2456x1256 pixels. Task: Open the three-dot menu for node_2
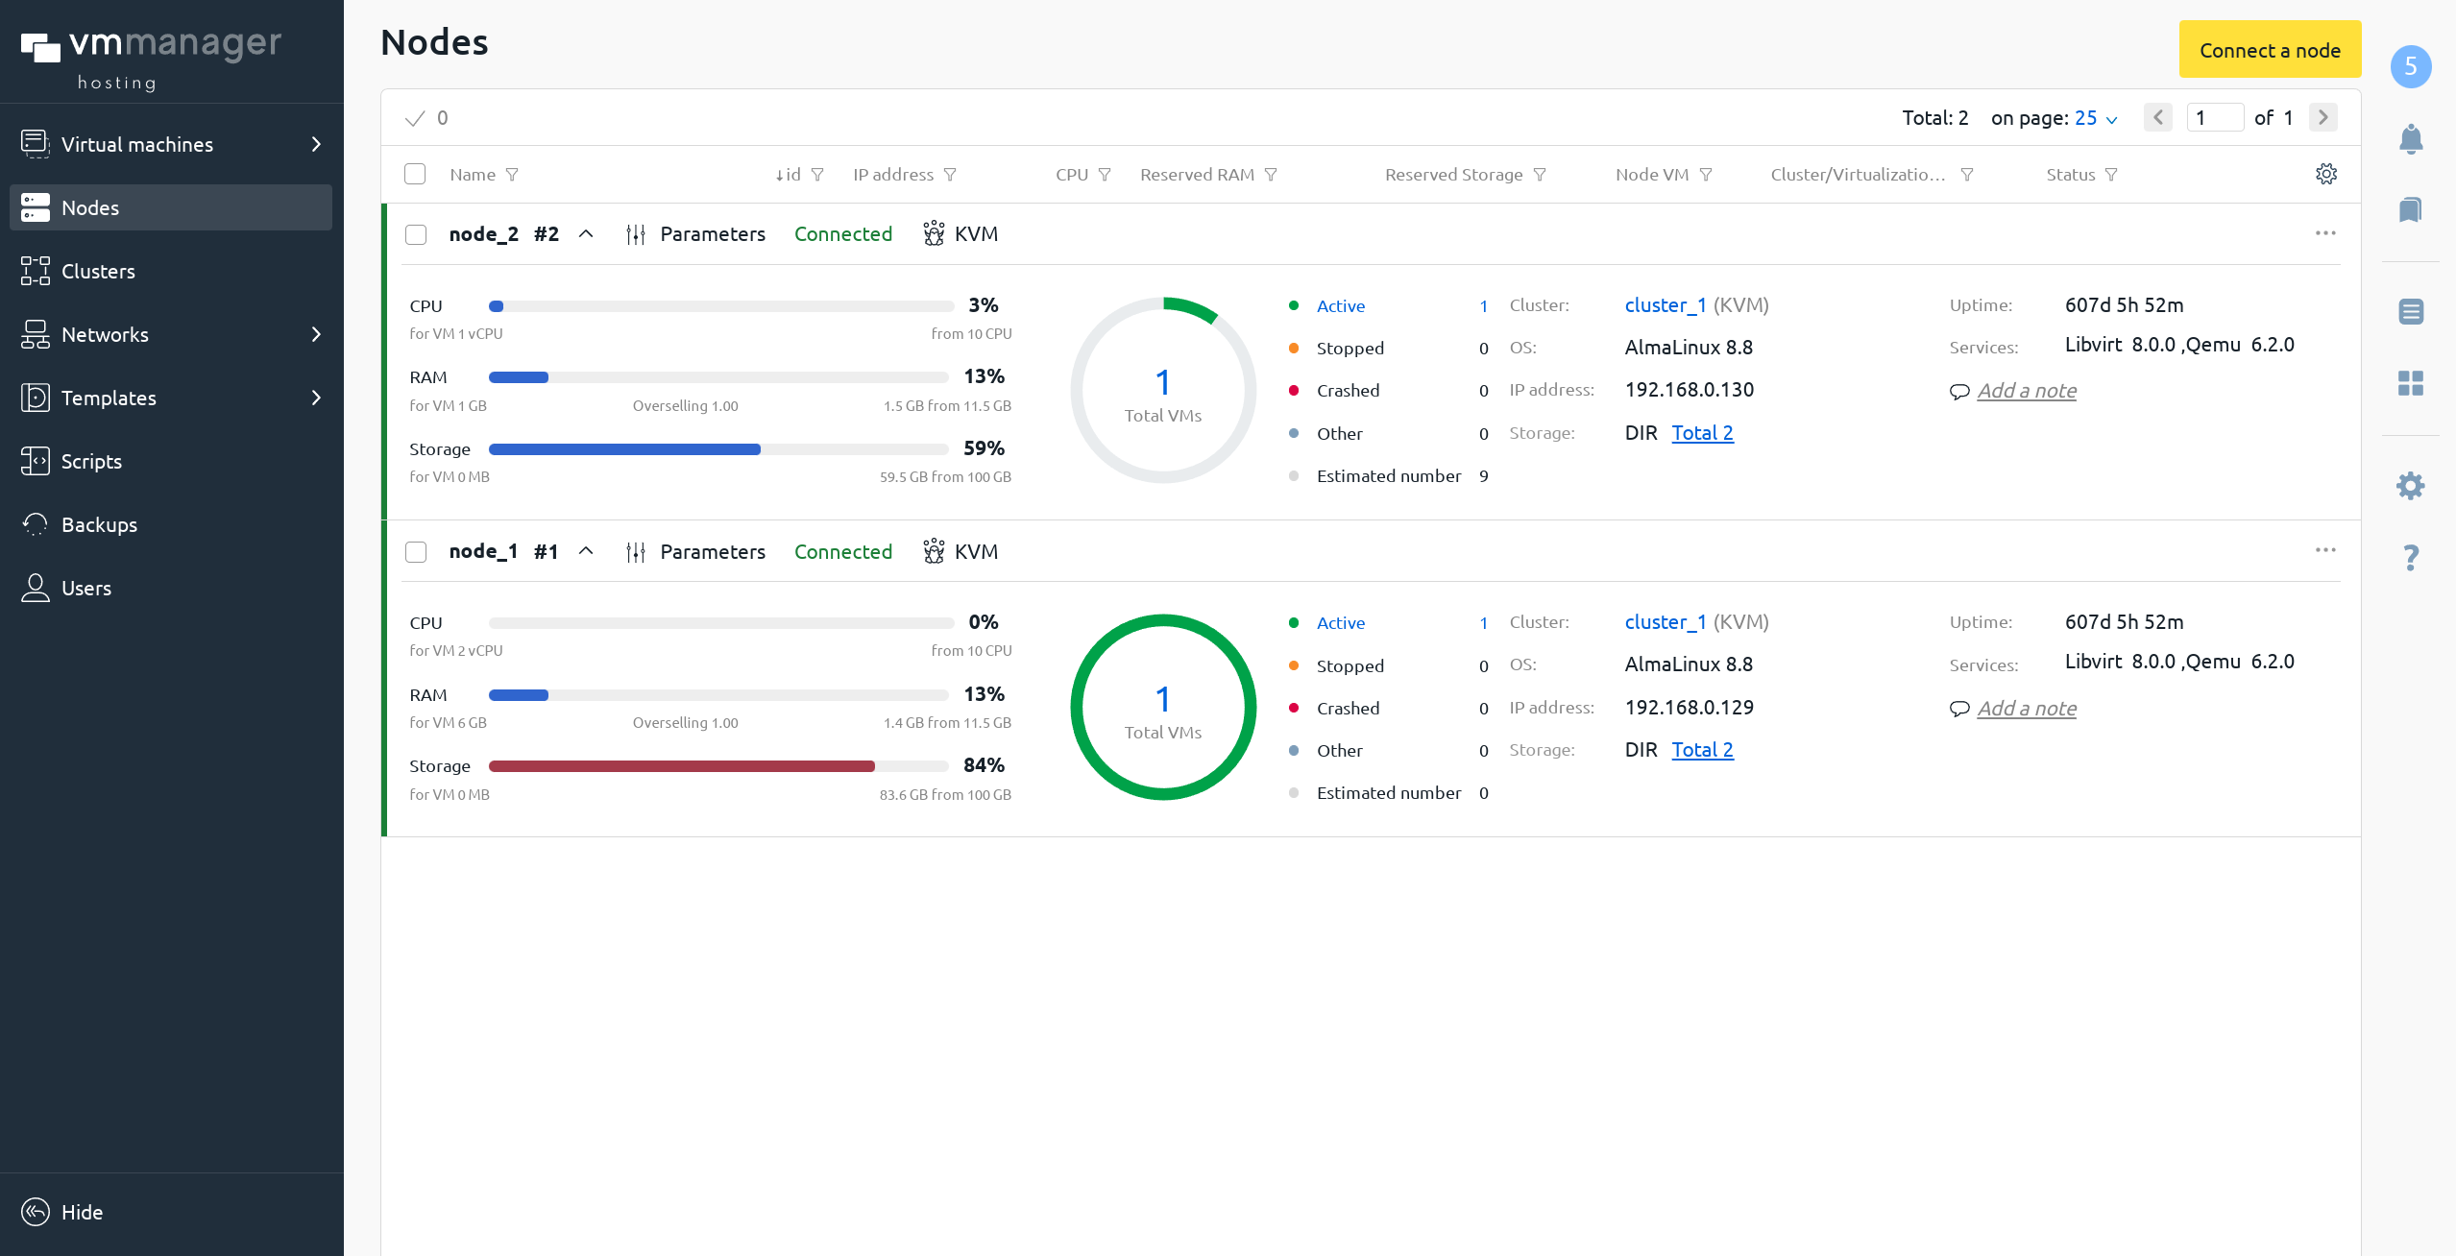pos(2324,233)
